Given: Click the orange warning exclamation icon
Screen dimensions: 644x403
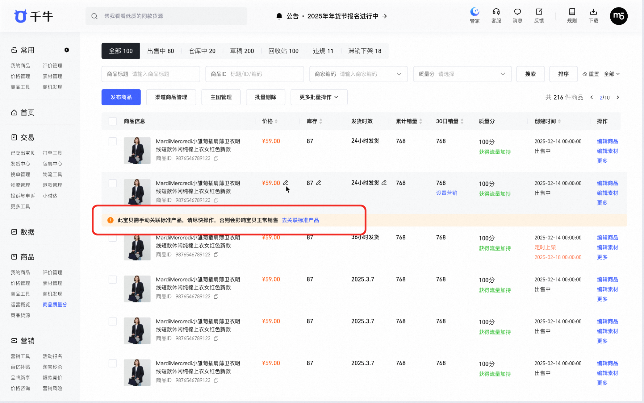Looking at the screenshot, I should click(x=110, y=220).
